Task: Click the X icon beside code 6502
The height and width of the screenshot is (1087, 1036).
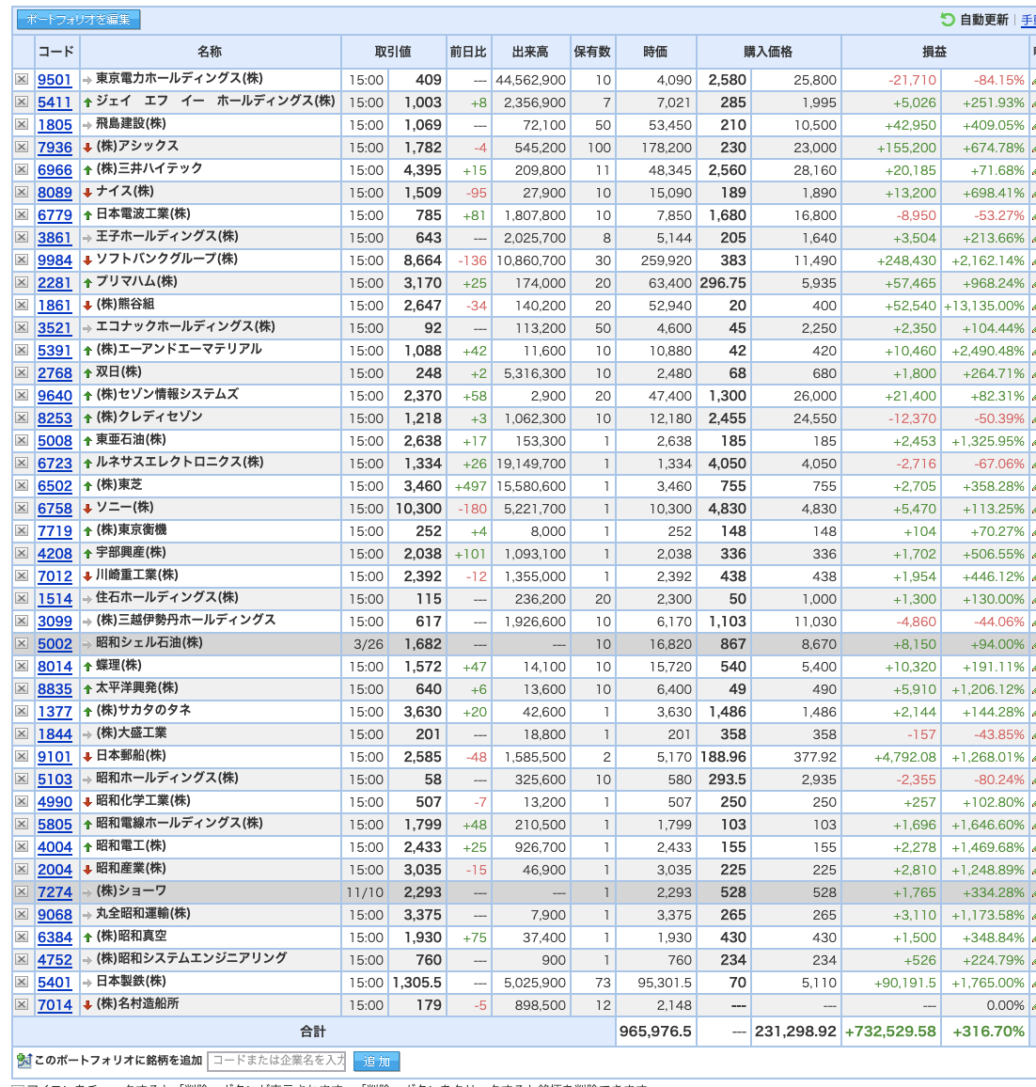Action: (22, 486)
